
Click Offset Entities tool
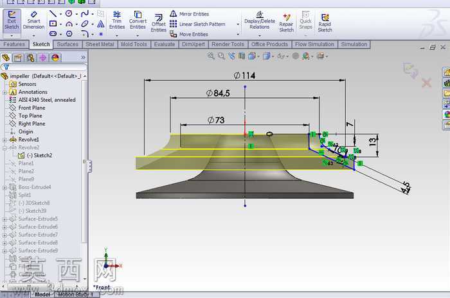[158, 24]
